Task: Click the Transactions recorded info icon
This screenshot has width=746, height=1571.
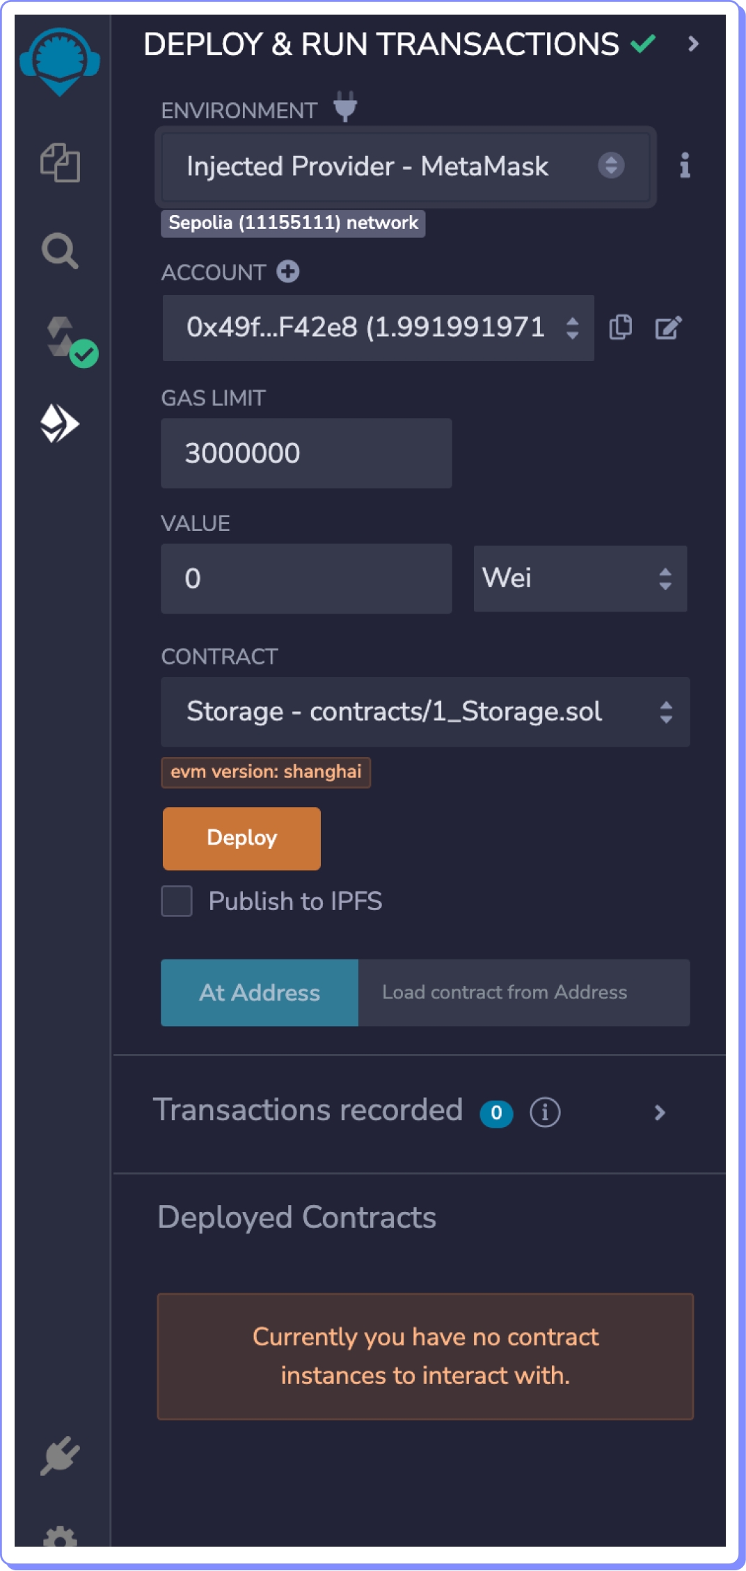Action: coord(545,1113)
